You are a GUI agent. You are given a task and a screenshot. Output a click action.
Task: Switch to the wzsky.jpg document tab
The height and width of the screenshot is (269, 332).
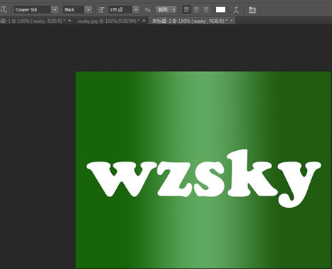point(108,21)
